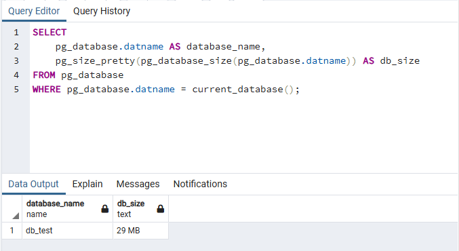Click the lock icon in database_name column
The width and height of the screenshot is (459, 251).
tap(105, 209)
